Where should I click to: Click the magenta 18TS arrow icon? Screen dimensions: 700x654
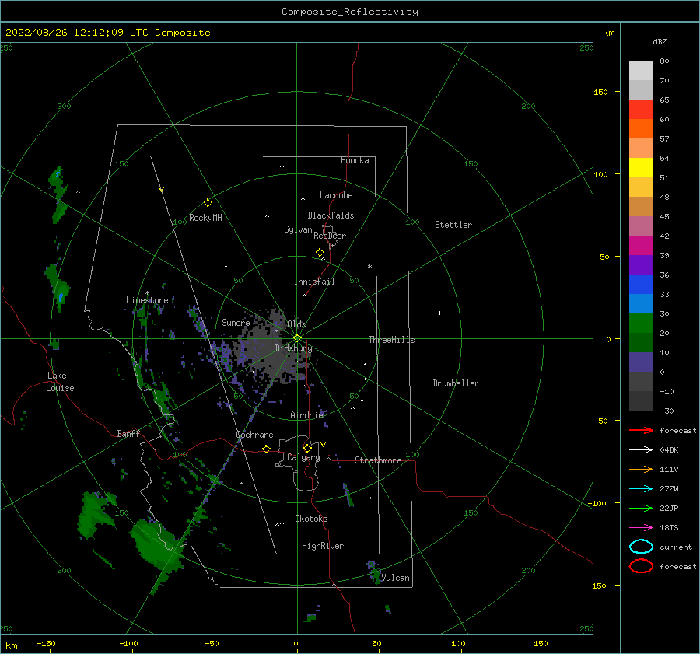pos(641,527)
